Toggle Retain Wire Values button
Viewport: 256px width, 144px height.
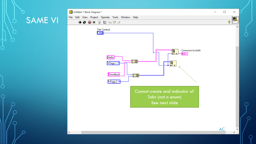(x=104, y=22)
